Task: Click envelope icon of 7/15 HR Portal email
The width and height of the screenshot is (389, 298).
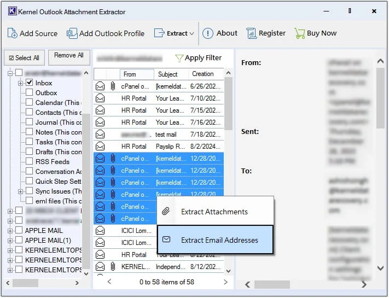Action: 100,110
